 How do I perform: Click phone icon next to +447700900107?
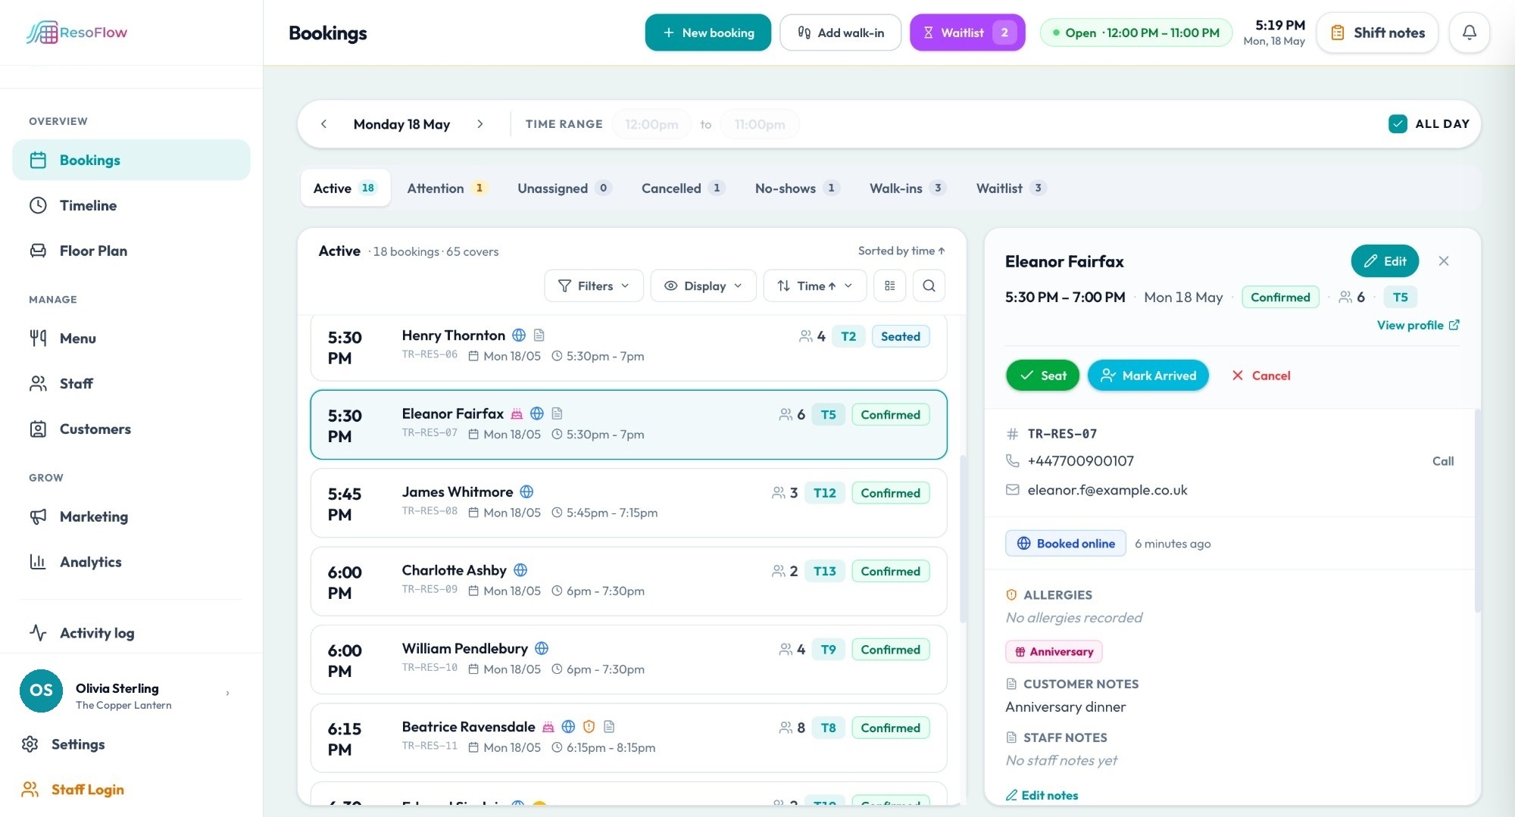click(1012, 460)
